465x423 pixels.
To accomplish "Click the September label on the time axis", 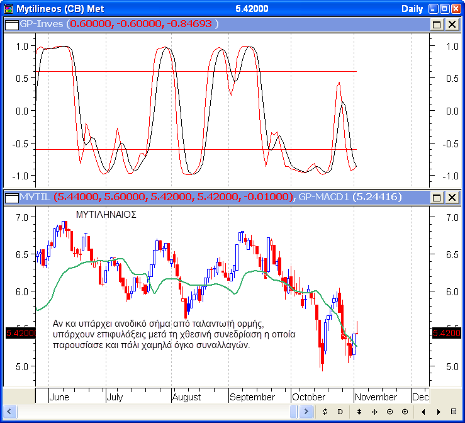I will pyautogui.click(x=252, y=397).
